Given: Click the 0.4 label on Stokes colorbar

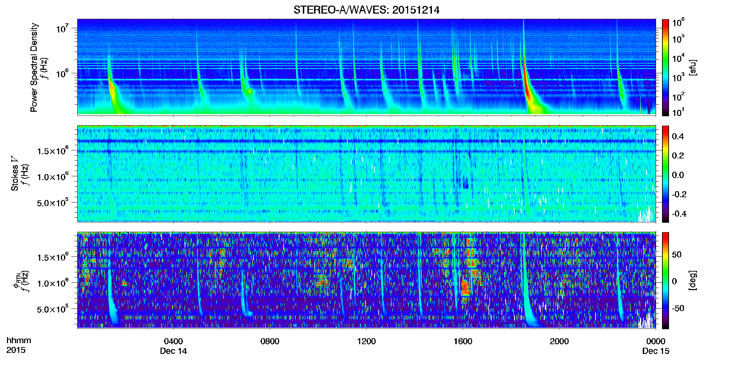Looking at the screenshot, I should tap(678, 136).
